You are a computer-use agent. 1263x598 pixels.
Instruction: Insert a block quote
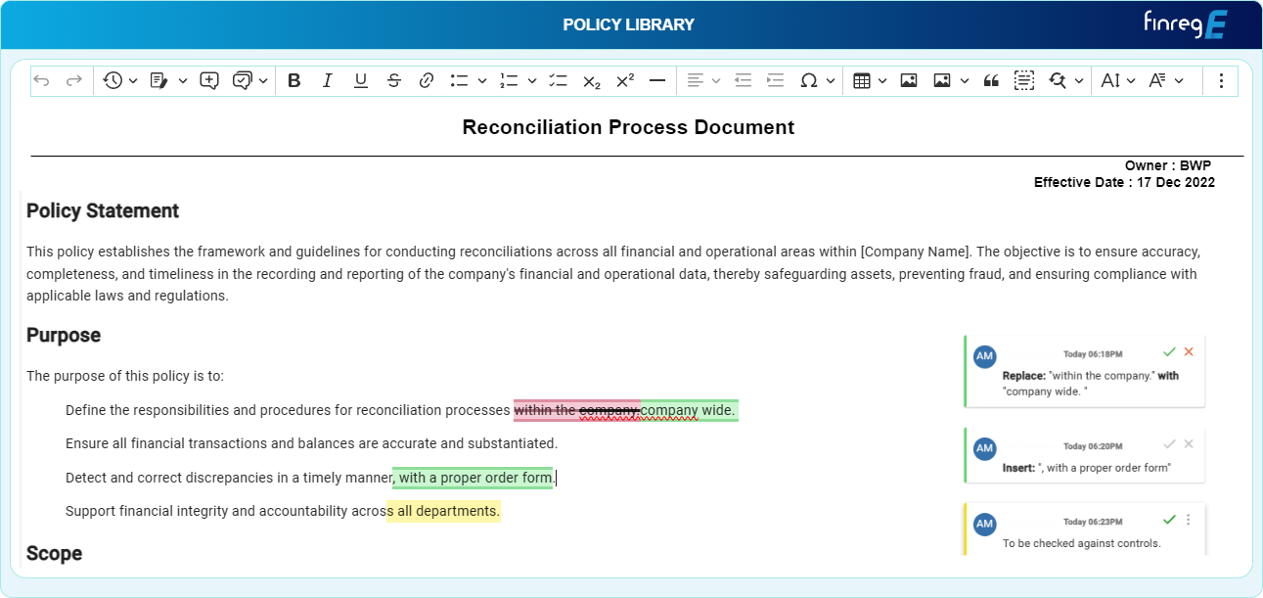pos(991,80)
